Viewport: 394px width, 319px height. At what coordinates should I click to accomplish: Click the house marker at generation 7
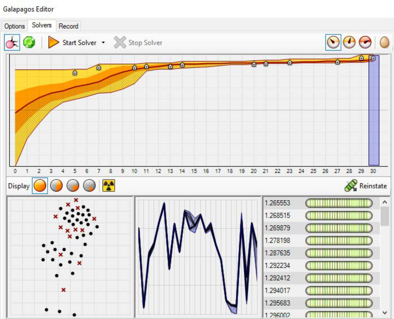(x=99, y=68)
